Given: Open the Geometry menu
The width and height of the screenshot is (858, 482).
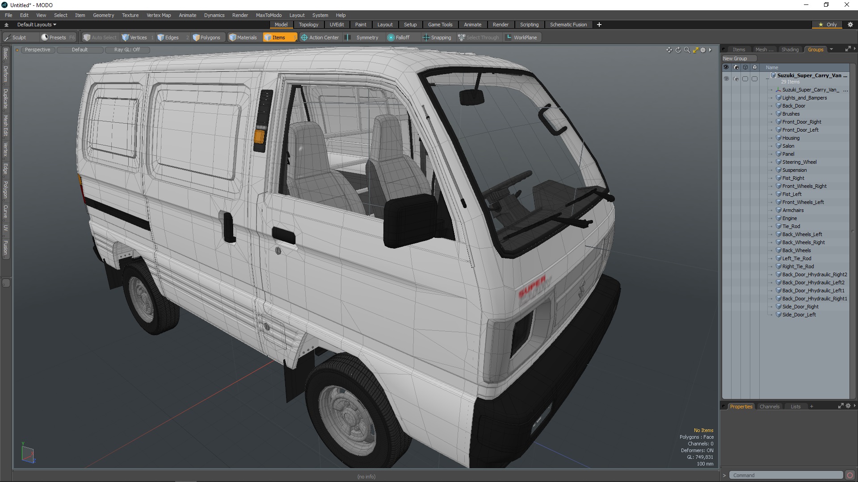Looking at the screenshot, I should (103, 15).
